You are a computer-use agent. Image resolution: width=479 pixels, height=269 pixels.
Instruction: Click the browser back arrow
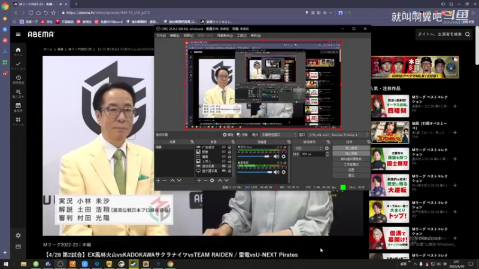tap(16, 13)
